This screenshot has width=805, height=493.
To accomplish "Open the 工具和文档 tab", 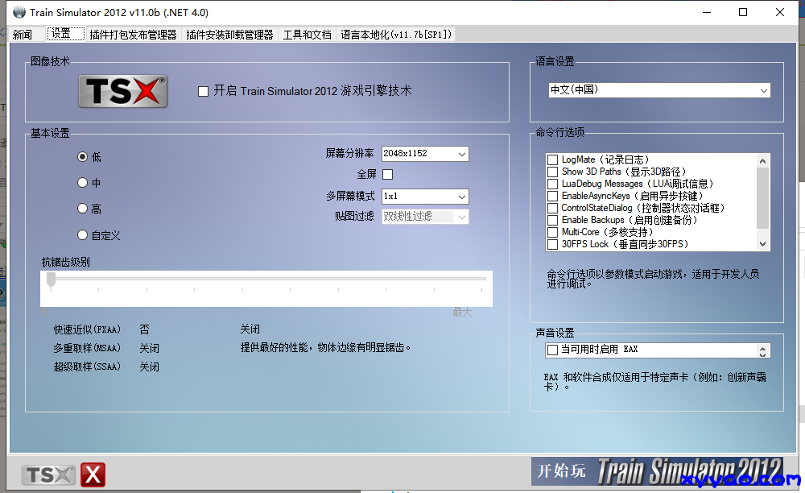I will pos(307,35).
